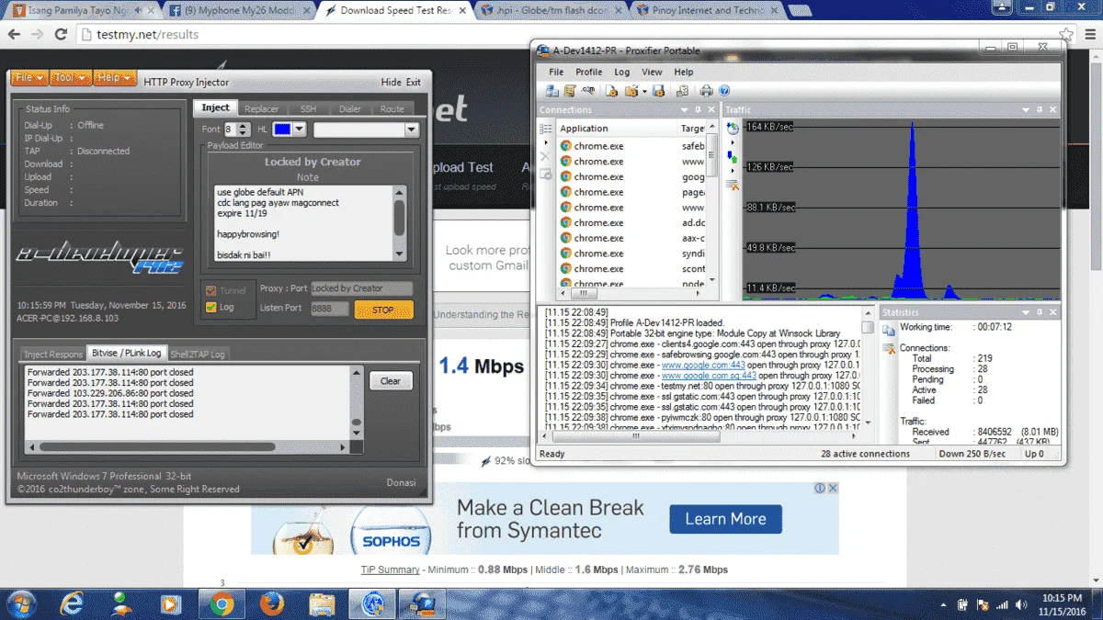
Task: Click the up/down arrows icon in Traffic pane
Action: 733,159
